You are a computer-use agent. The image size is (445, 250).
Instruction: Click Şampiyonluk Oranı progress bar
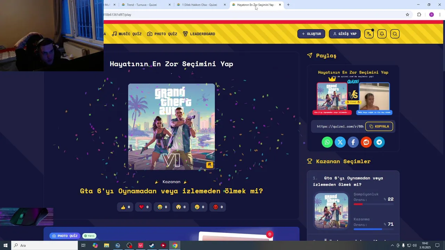373,204
